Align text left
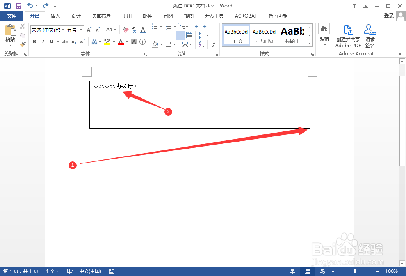 click(155, 35)
